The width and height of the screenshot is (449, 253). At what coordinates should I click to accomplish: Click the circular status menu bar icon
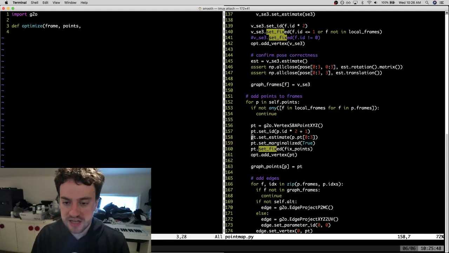click(342, 2)
